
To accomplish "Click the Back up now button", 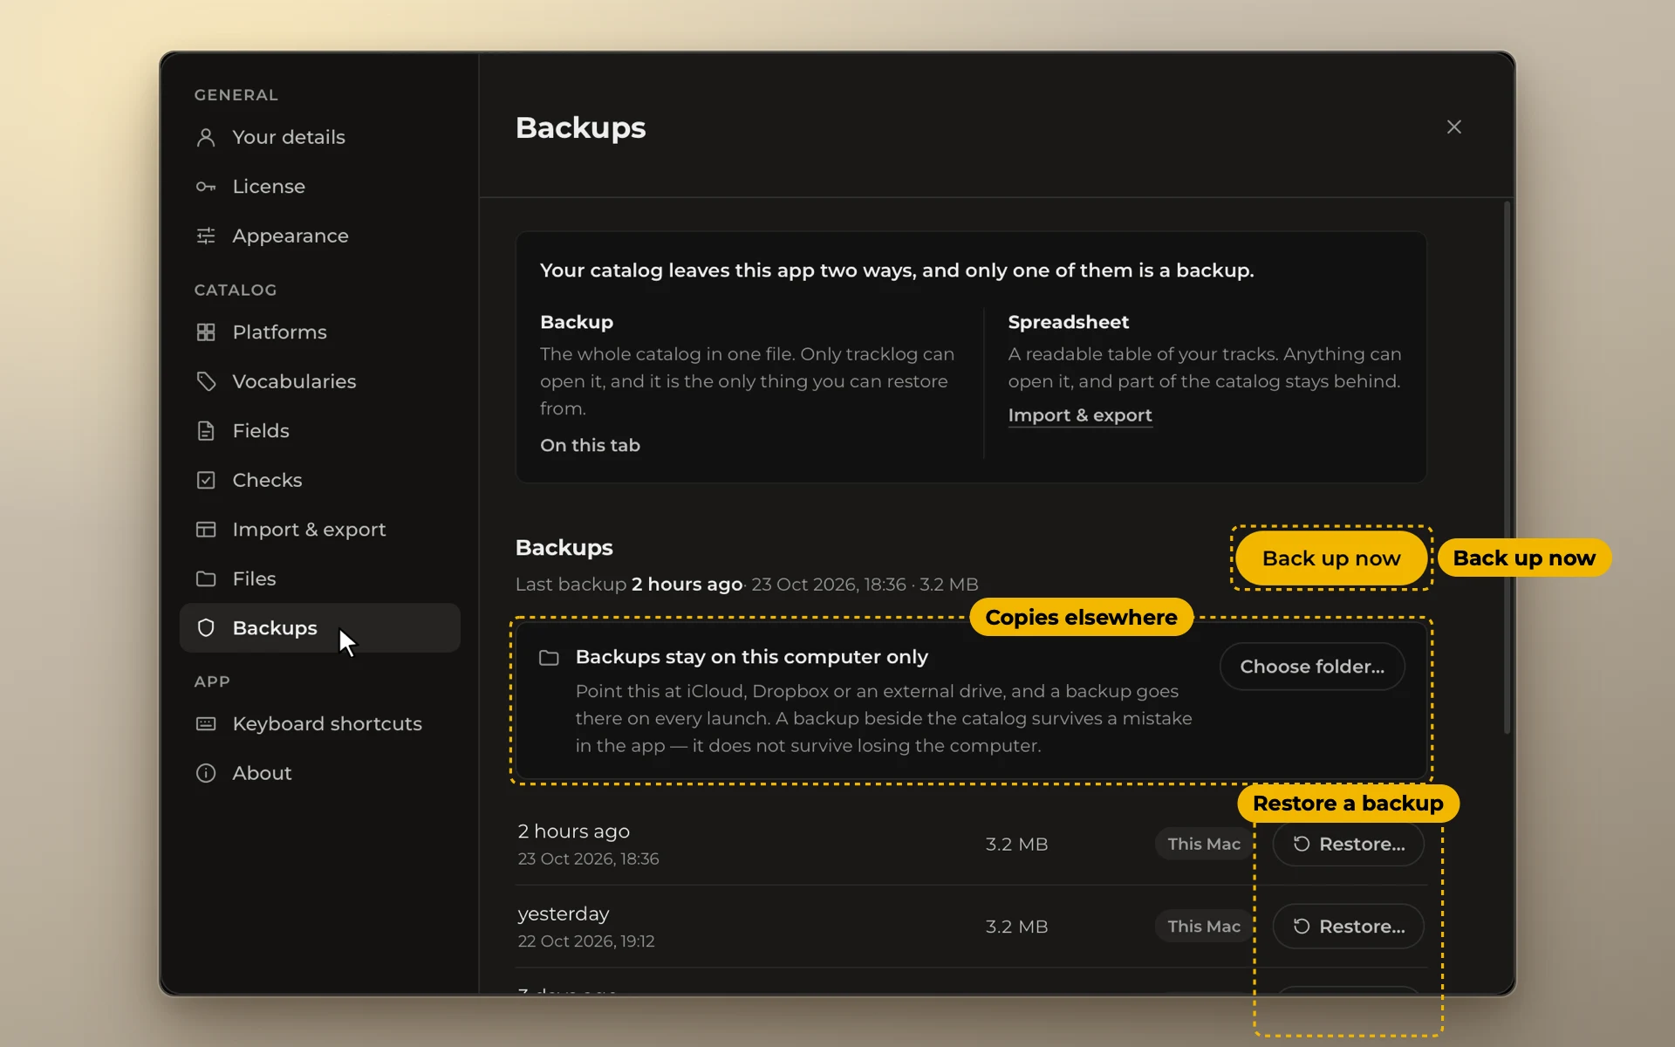I will point(1331,558).
